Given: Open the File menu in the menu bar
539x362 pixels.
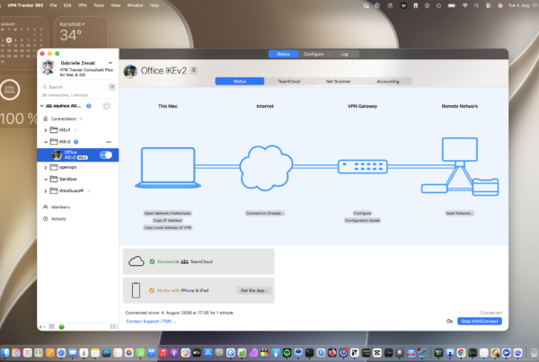Looking at the screenshot, I should [53, 5].
